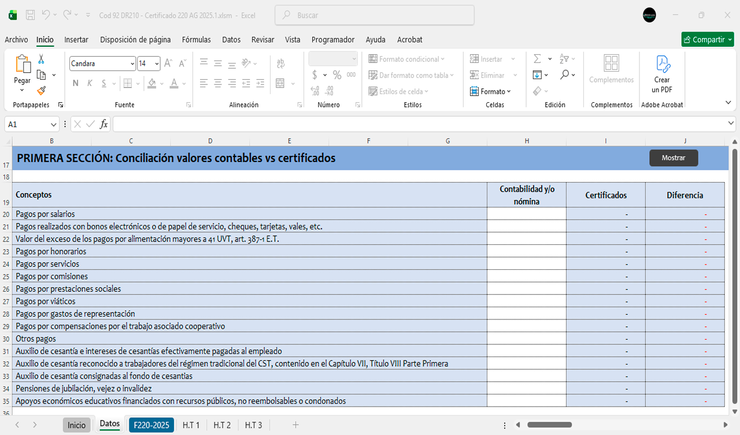740x435 pixels.
Task: Click the Buscar search box
Action: pyautogui.click(x=375, y=16)
